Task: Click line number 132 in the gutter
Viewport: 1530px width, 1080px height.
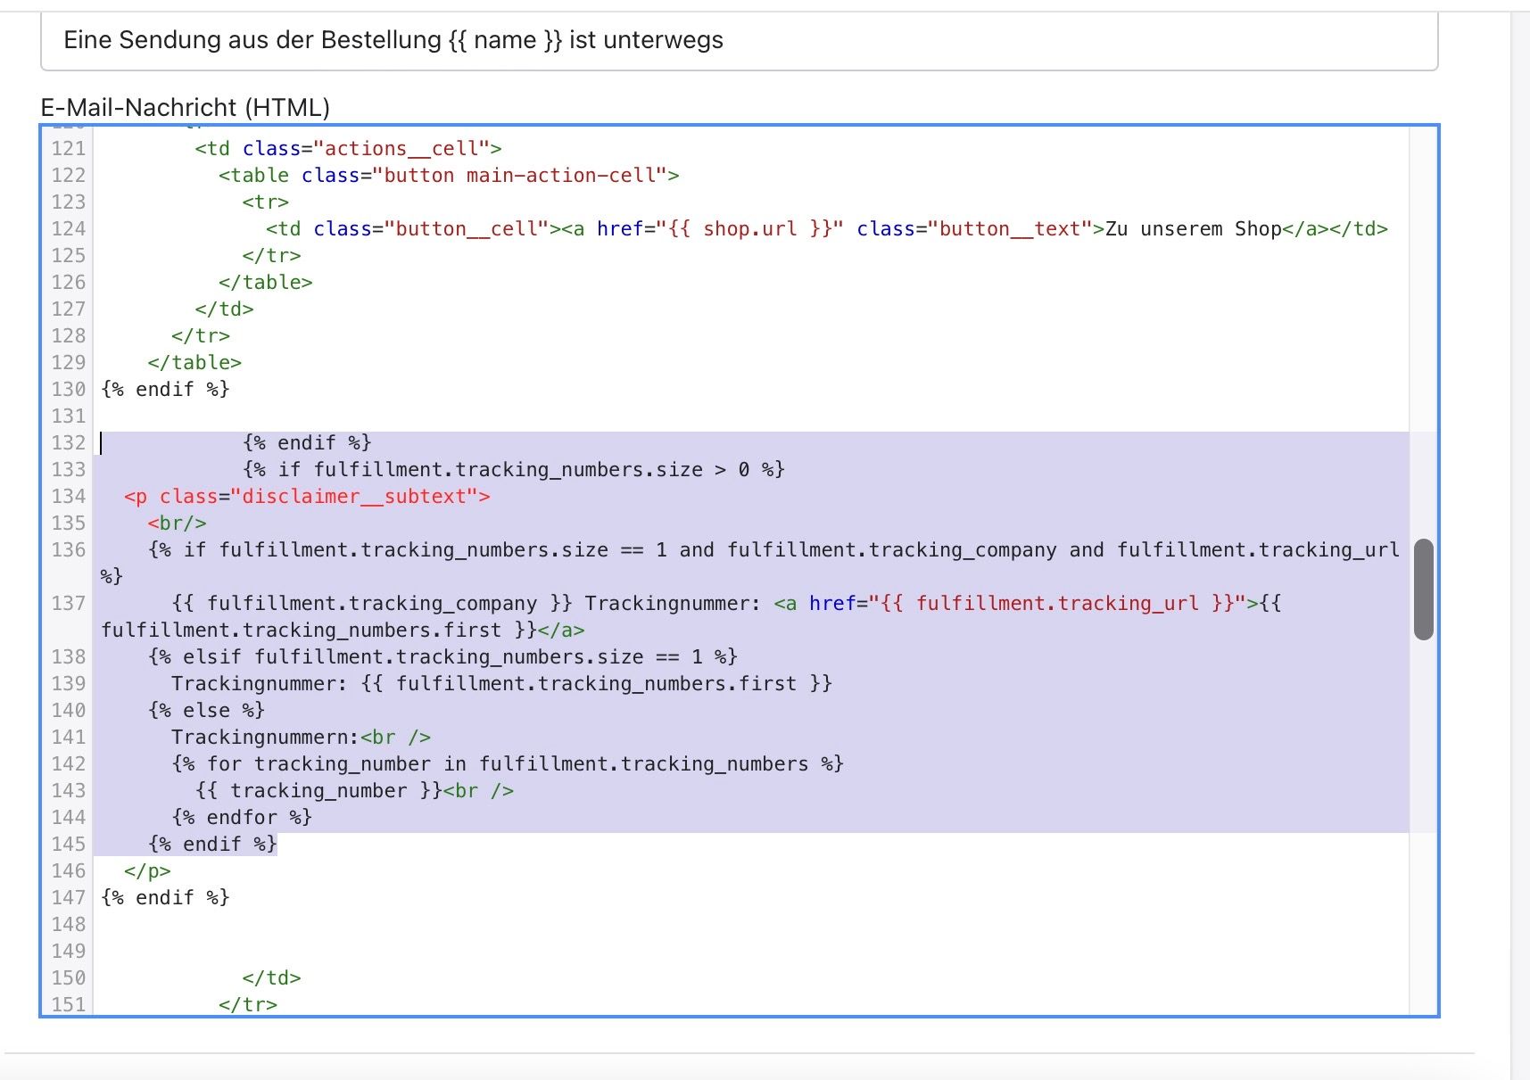Action: [x=69, y=443]
